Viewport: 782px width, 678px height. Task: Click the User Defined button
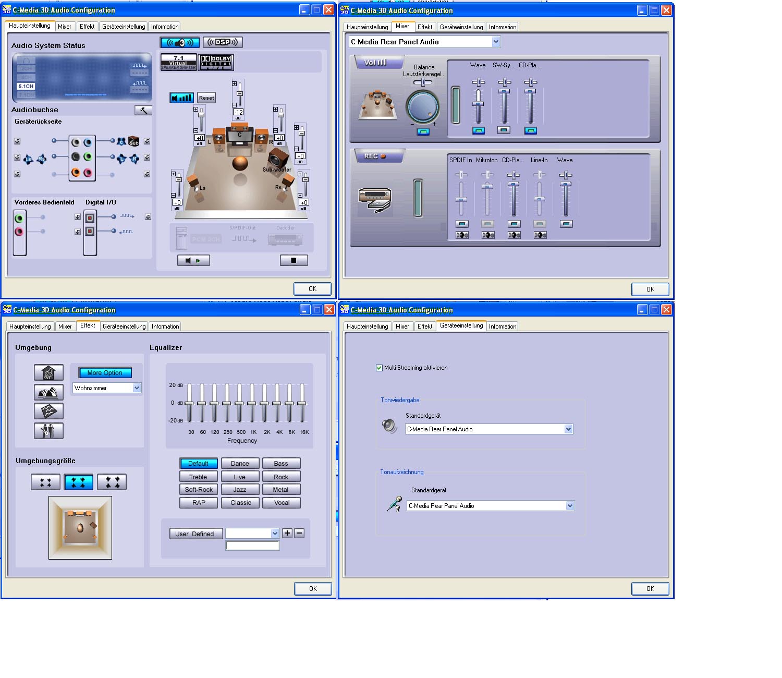[195, 534]
